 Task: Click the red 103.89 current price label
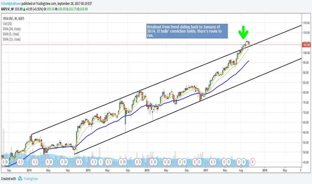(x=306, y=45)
